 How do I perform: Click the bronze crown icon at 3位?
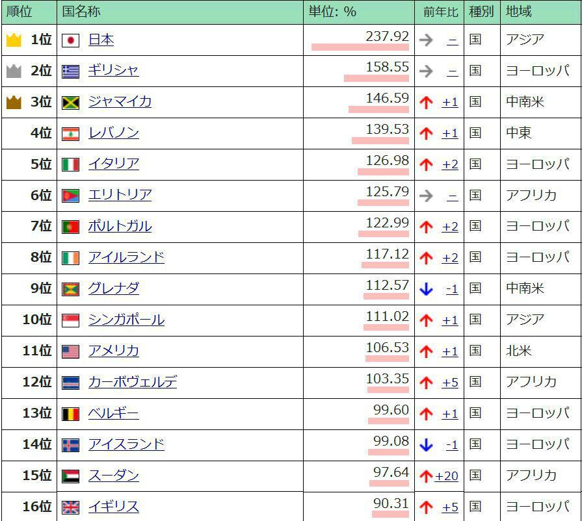[x=14, y=103]
